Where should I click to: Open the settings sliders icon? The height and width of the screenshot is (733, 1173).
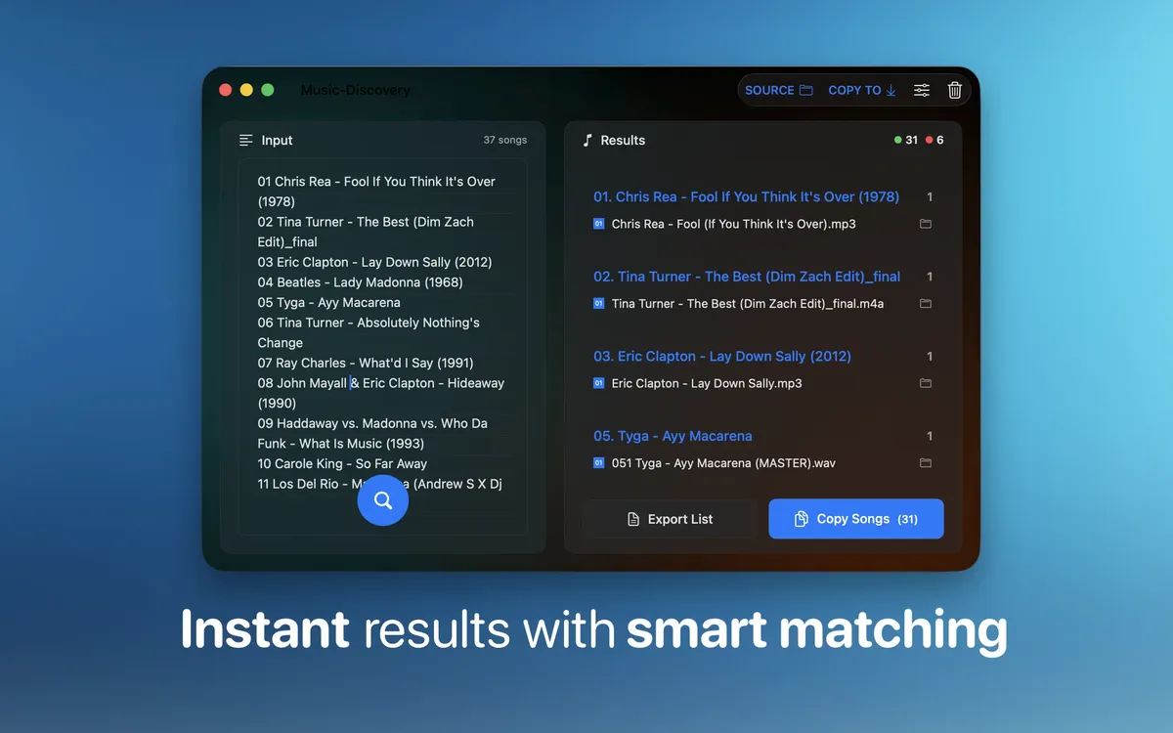[x=922, y=90]
